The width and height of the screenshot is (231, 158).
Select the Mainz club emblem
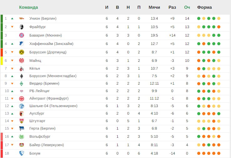pos(22,61)
